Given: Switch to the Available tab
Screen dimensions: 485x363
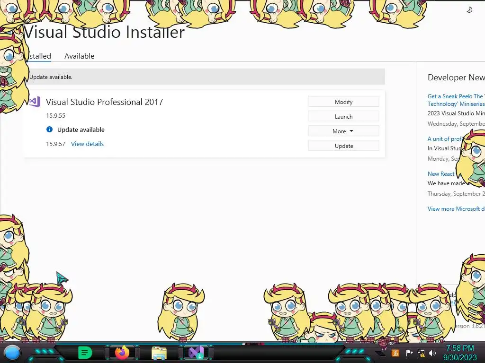Looking at the screenshot, I should point(79,56).
